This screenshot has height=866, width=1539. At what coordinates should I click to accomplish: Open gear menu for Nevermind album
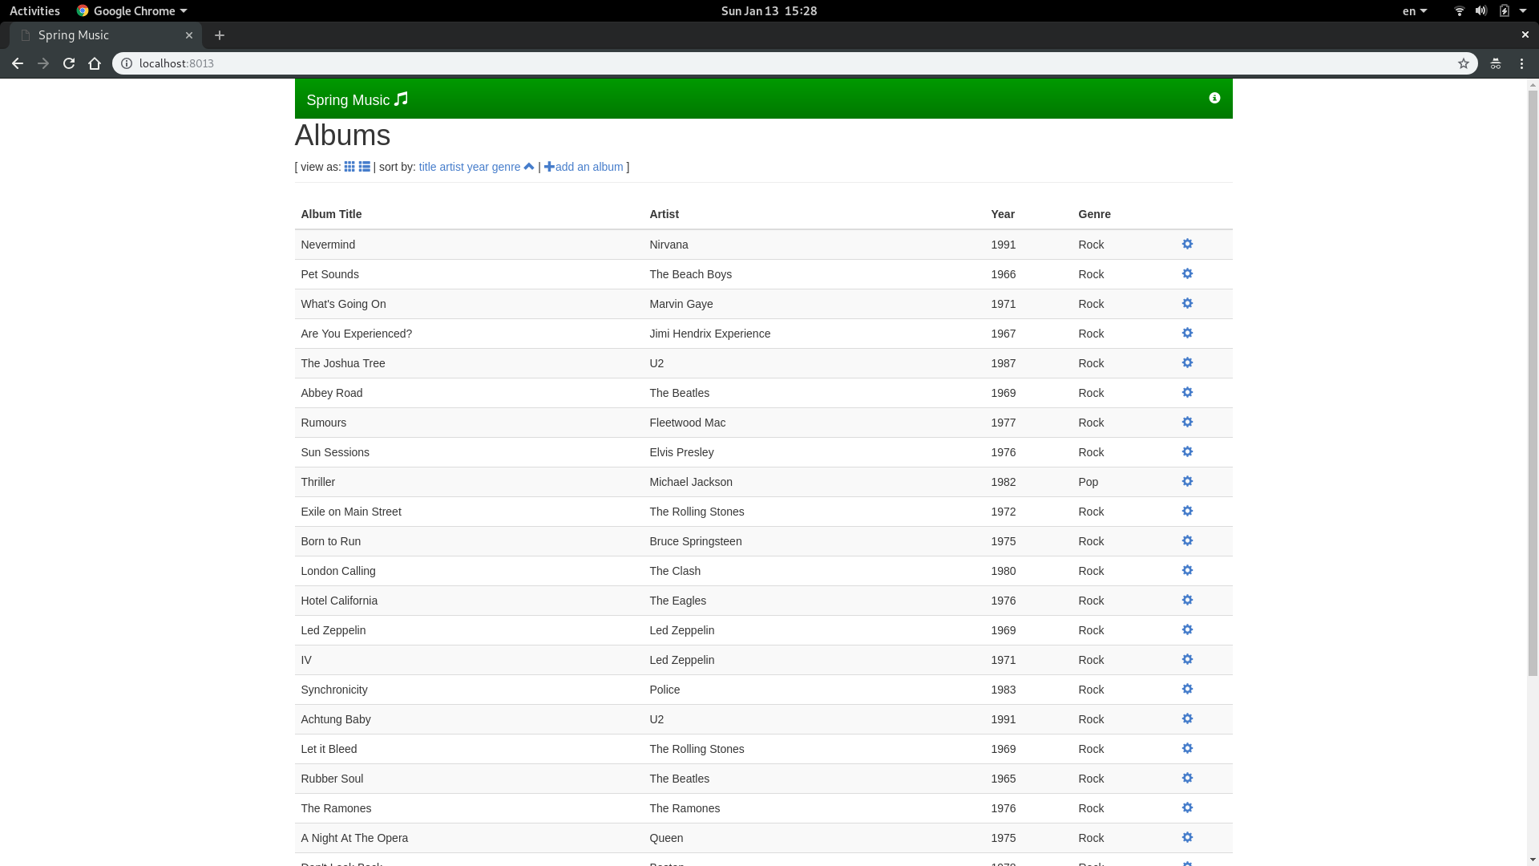point(1187,244)
